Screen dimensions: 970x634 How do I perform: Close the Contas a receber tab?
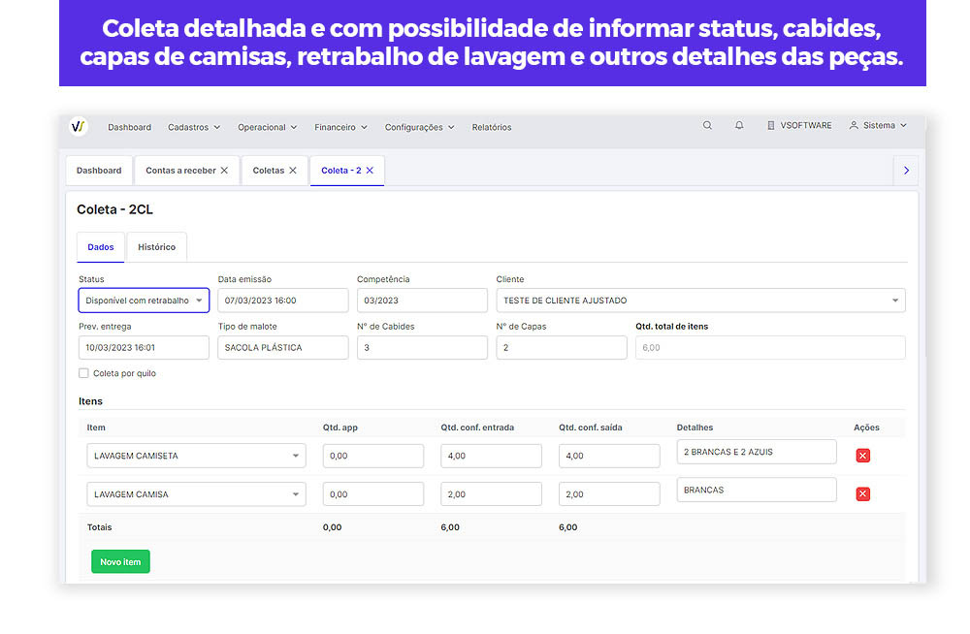227,169
